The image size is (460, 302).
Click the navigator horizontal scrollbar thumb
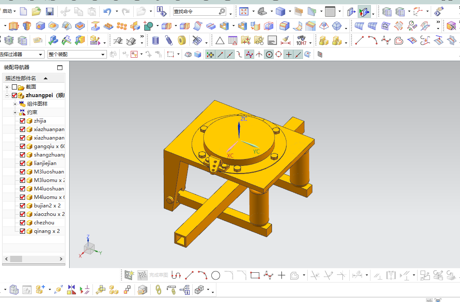click(x=16, y=259)
